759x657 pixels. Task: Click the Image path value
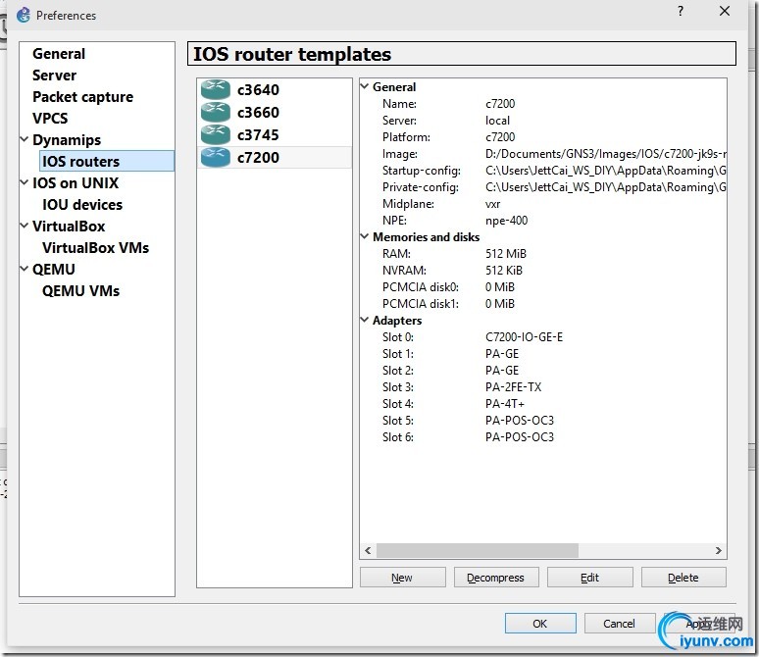pos(605,154)
